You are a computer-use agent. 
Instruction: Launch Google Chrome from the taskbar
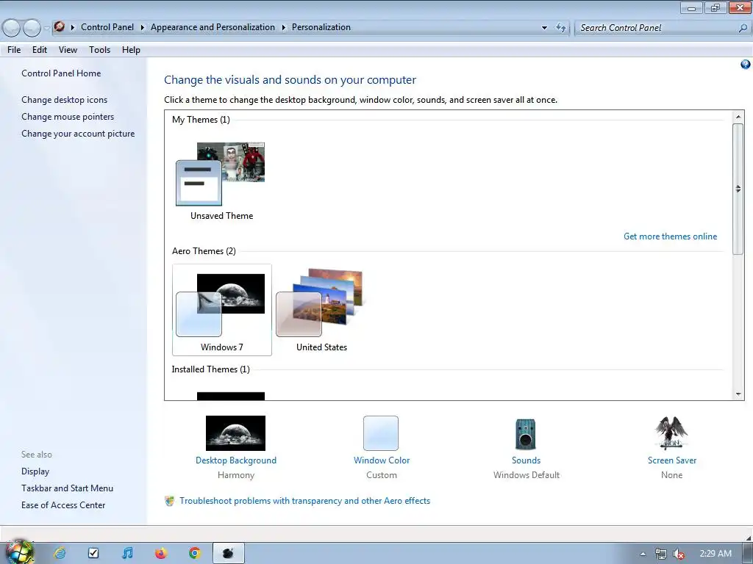pos(194,553)
